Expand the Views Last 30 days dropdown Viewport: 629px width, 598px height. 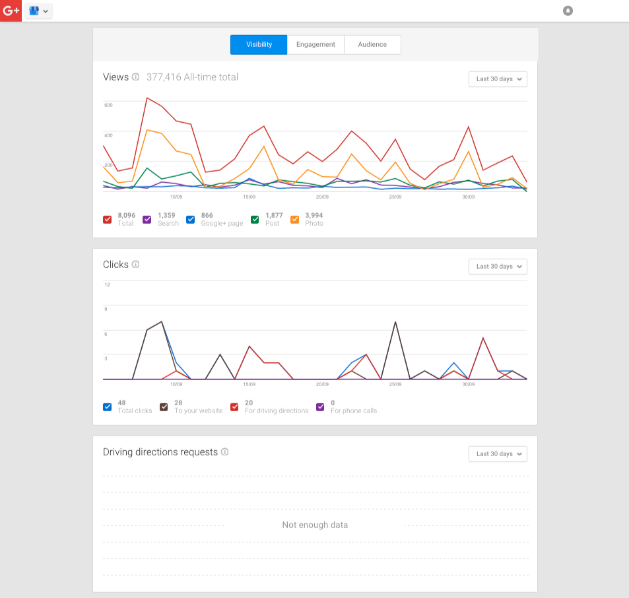(x=498, y=79)
